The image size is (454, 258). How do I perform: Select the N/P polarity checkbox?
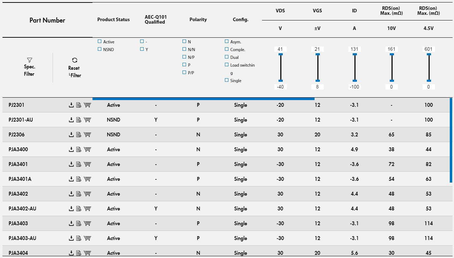pyautogui.click(x=184, y=57)
